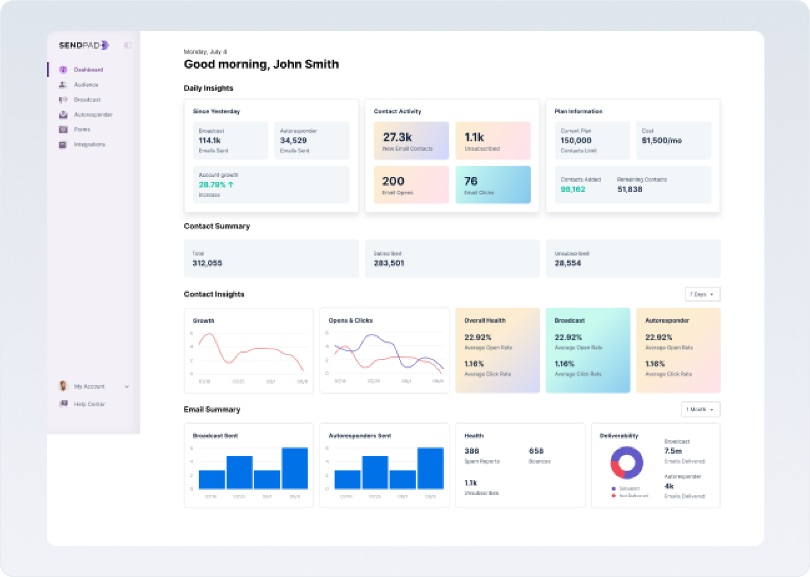Image resolution: width=810 pixels, height=577 pixels.
Task: Collapse the sidebar with the panel icon
Action: pyautogui.click(x=128, y=45)
